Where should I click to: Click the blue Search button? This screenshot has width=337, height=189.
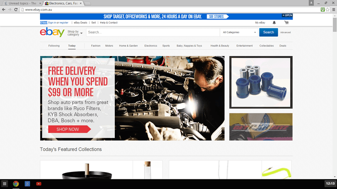[x=269, y=32]
